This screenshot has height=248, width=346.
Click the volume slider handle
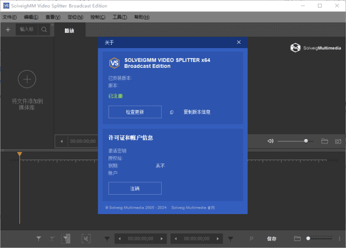pyautogui.click(x=306, y=141)
